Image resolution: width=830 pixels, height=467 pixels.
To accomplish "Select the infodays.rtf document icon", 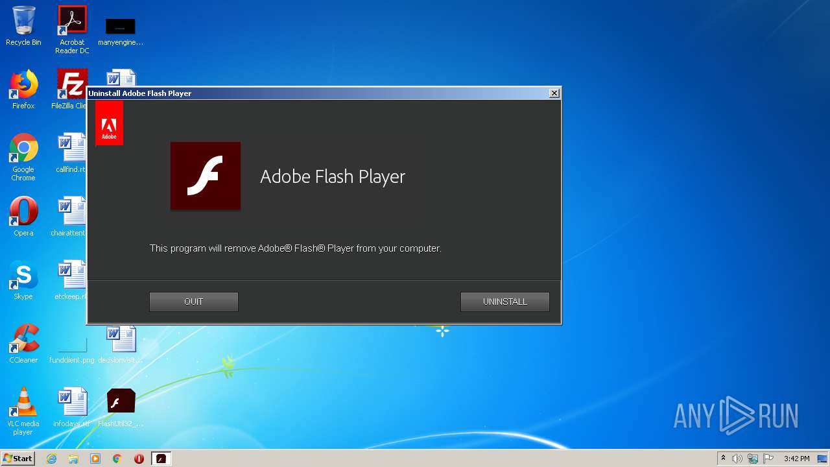I will [x=72, y=407].
